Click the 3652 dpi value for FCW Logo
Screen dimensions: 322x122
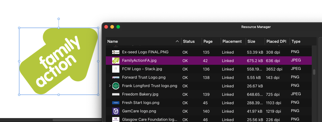pyautogui.click(x=274, y=69)
